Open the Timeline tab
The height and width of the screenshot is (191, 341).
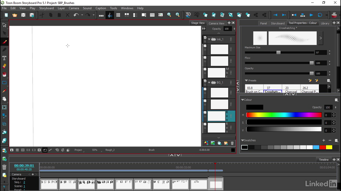click(324, 160)
